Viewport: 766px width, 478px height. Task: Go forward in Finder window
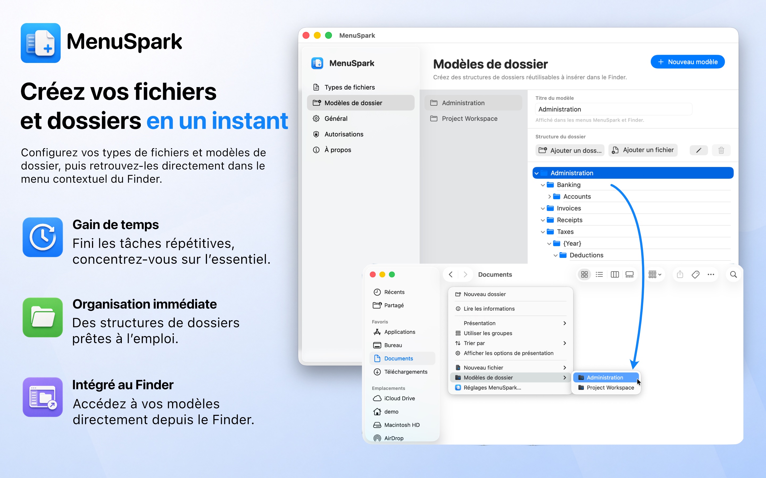[465, 274]
